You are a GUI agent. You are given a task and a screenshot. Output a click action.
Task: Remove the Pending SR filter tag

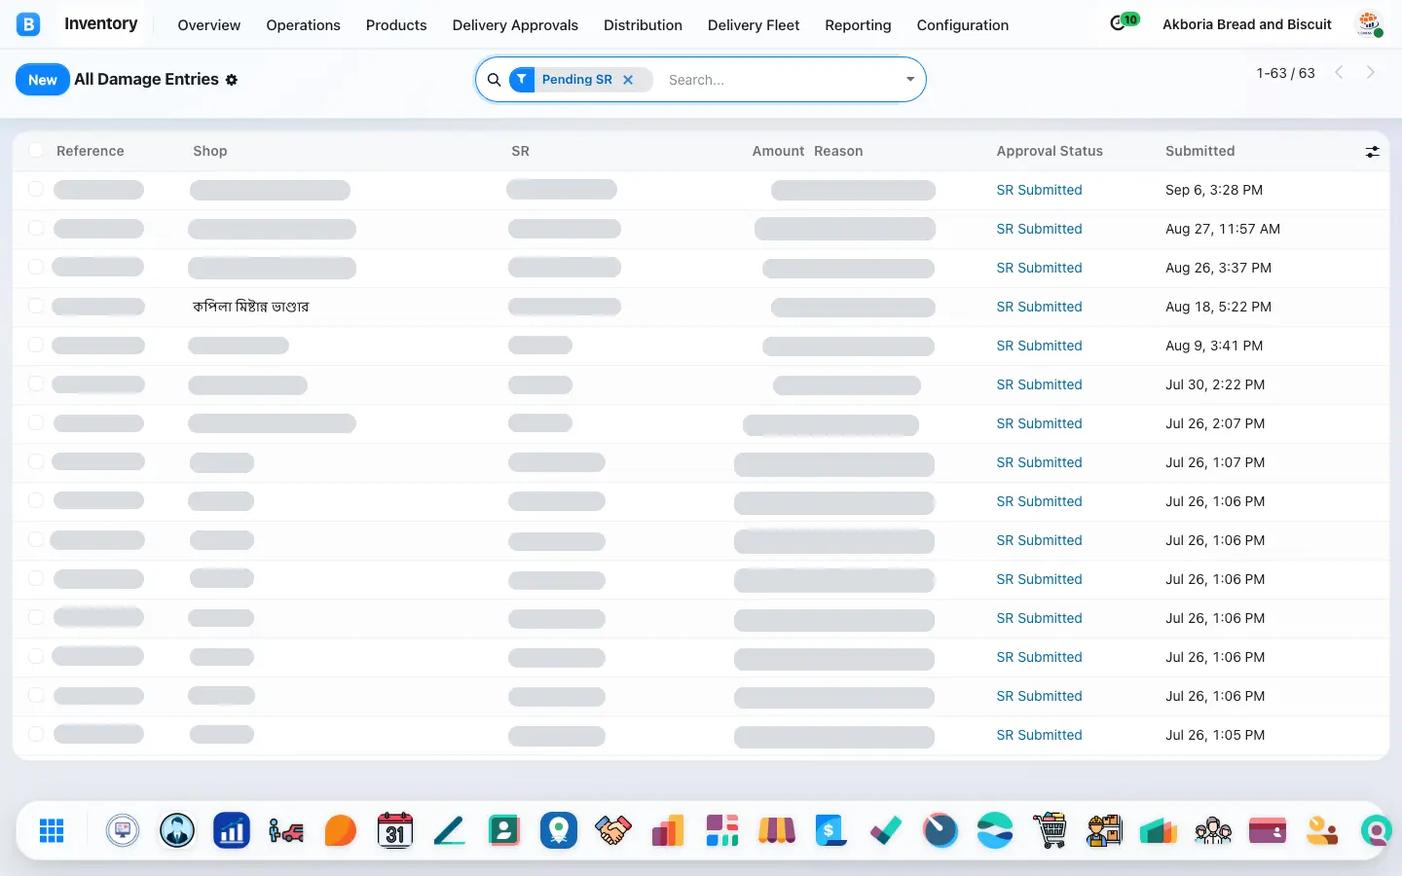628,80
